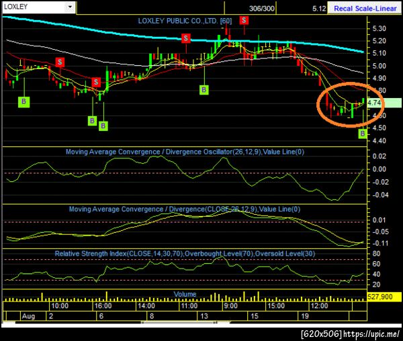This screenshot has height=341, width=403.
Task: Click the Volume panel label
Action: [x=185, y=294]
